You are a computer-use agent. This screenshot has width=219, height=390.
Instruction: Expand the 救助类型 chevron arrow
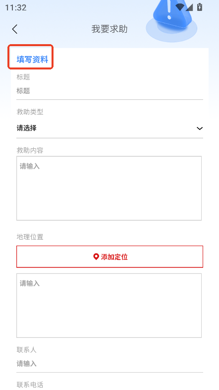pos(200,129)
